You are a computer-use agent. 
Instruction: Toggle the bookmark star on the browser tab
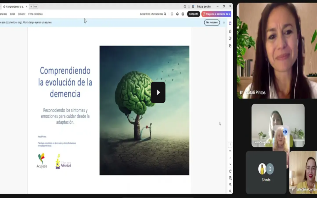(x=4, y=6)
